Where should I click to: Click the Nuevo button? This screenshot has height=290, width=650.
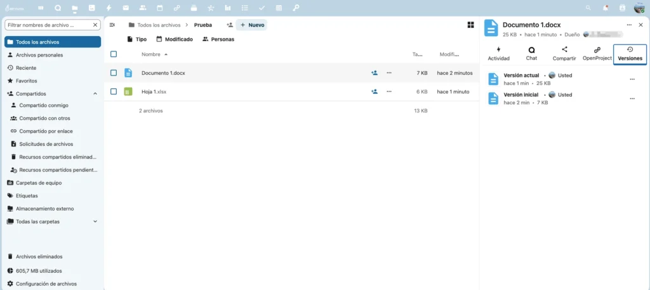coord(251,25)
